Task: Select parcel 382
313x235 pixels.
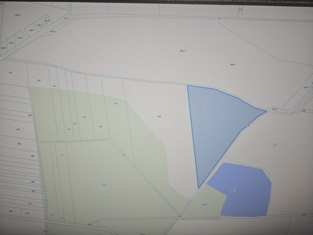Action: 18,130
